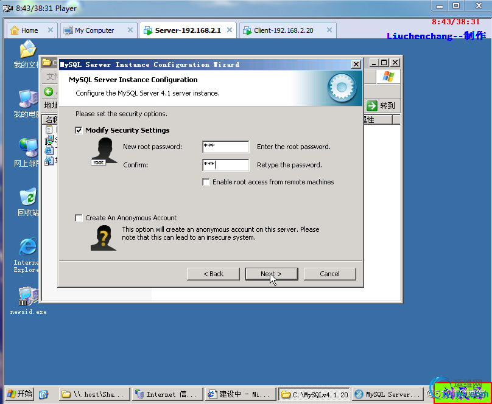The height and width of the screenshot is (404, 492).
Task: Focus the New root password field
Action: (226, 147)
